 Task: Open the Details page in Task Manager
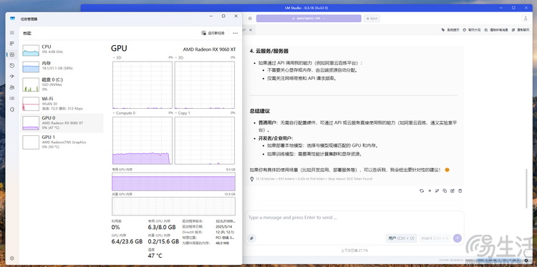12,98
